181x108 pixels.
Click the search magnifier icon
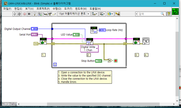tap(163, 14)
